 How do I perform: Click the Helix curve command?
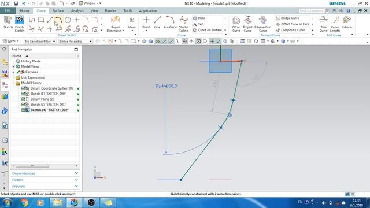pyautogui.click(x=199, y=18)
